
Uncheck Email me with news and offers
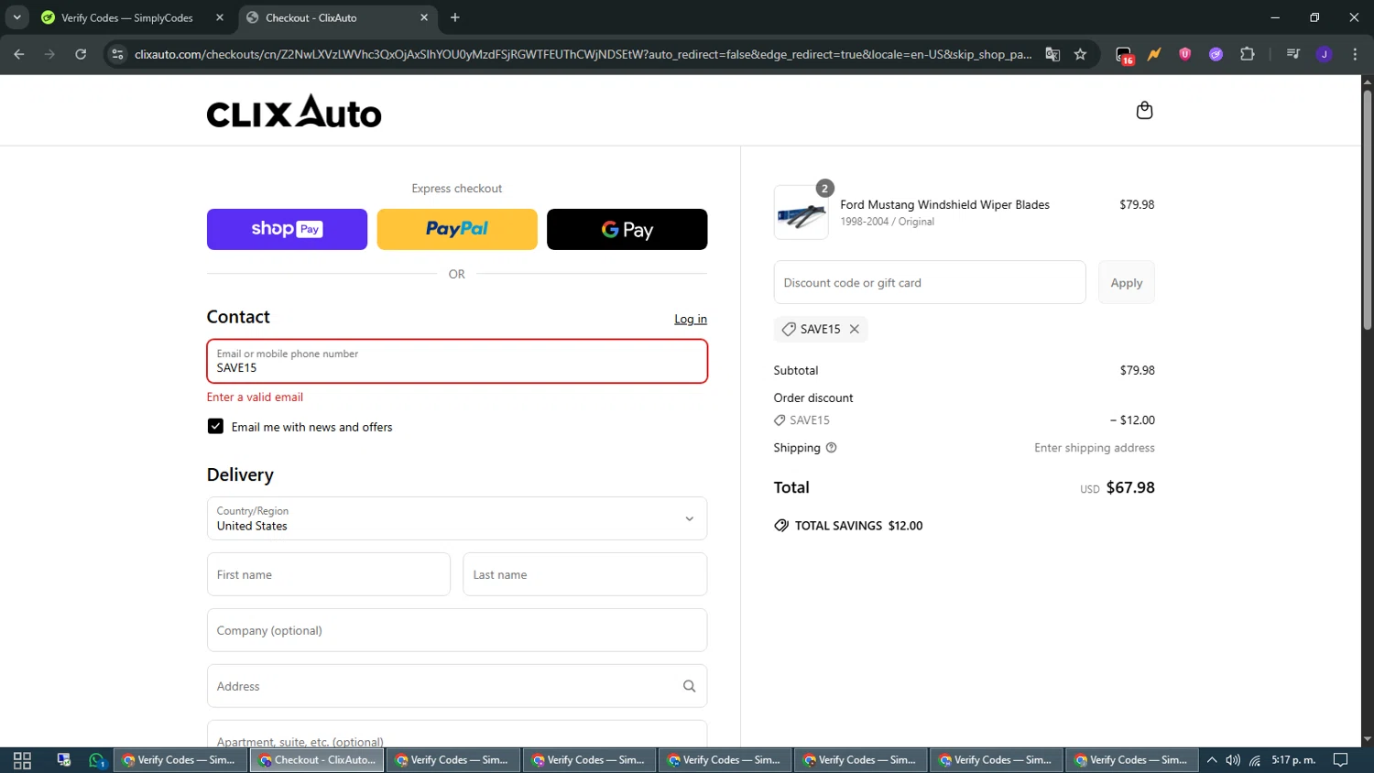215,427
